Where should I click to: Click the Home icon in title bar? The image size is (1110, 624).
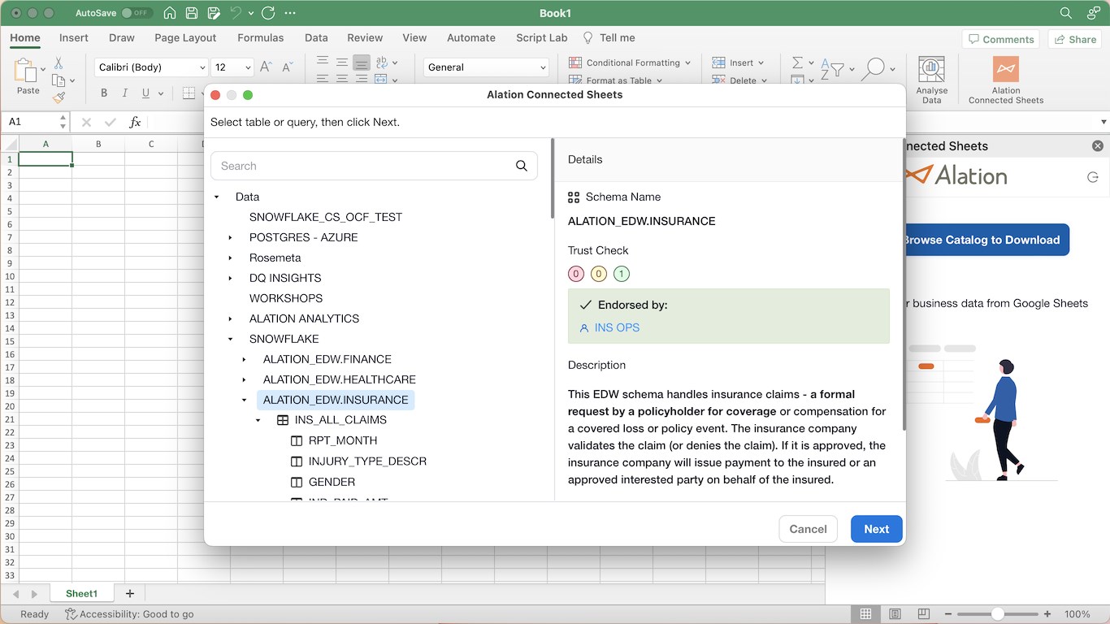[169, 13]
